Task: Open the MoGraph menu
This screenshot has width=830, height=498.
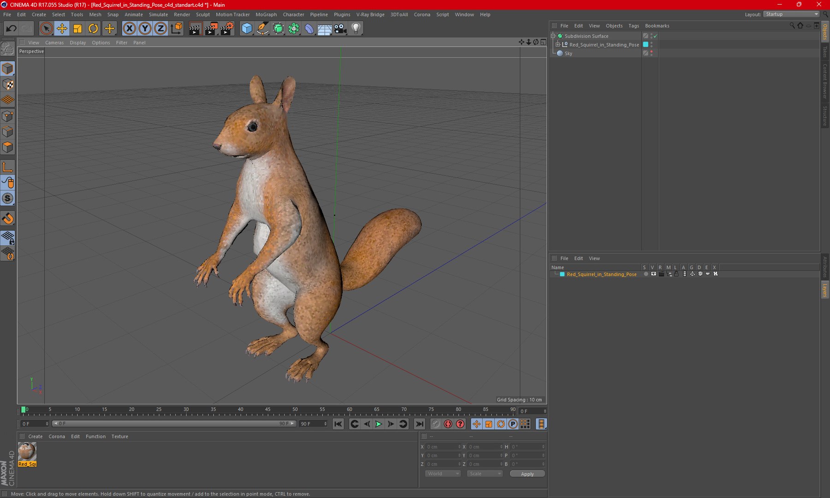Action: [x=266, y=14]
